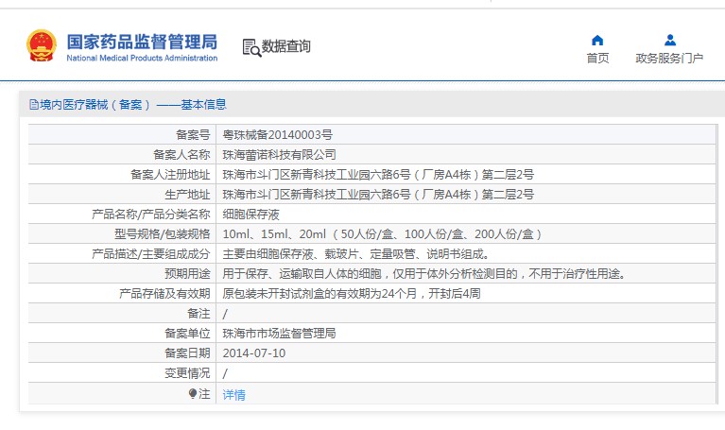Select the 原包装未开封 storage validity text

(352, 294)
